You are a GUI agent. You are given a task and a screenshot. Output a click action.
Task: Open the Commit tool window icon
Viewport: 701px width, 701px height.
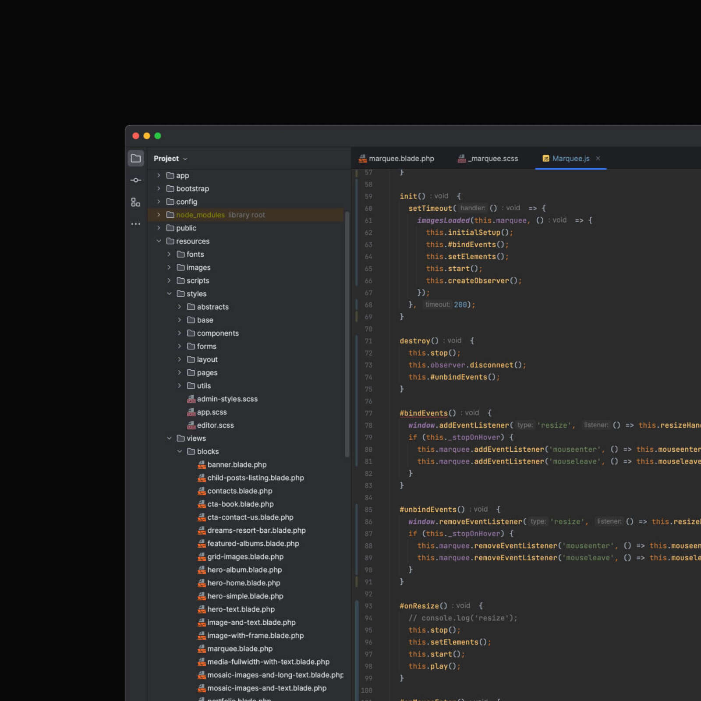(136, 180)
